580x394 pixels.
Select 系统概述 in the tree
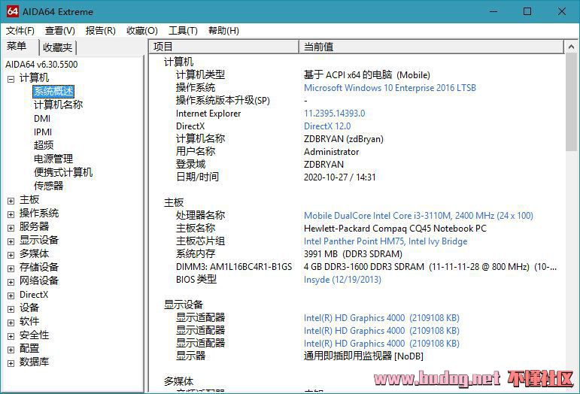point(53,91)
